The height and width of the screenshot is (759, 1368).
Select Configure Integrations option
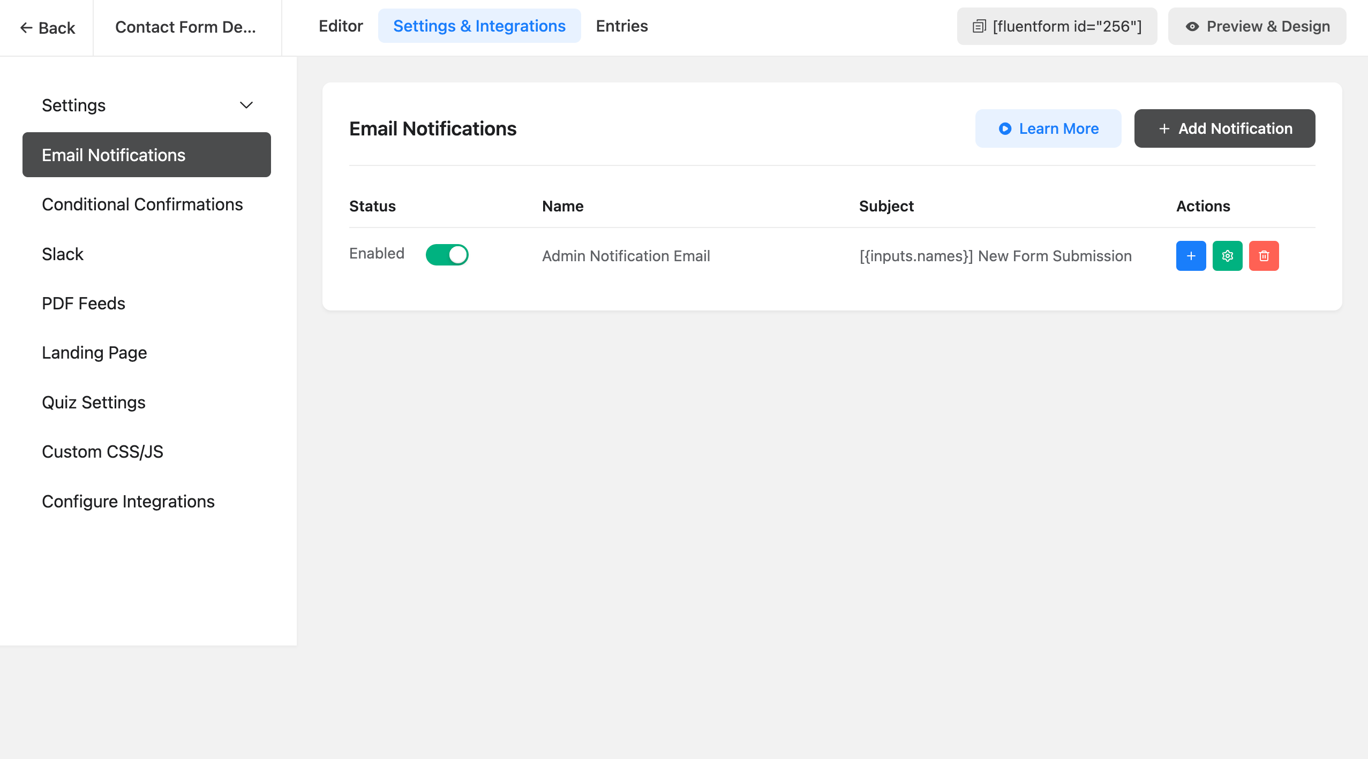128,501
